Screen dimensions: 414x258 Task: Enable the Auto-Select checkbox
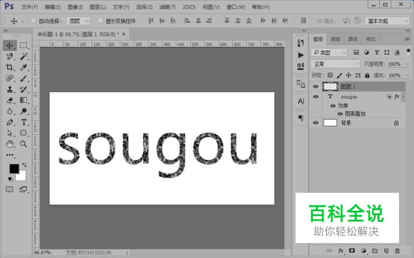pos(34,20)
